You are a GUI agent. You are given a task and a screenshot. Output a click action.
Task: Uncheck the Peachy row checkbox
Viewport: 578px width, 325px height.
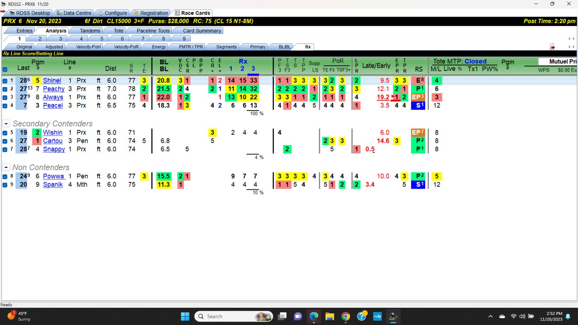click(5, 89)
